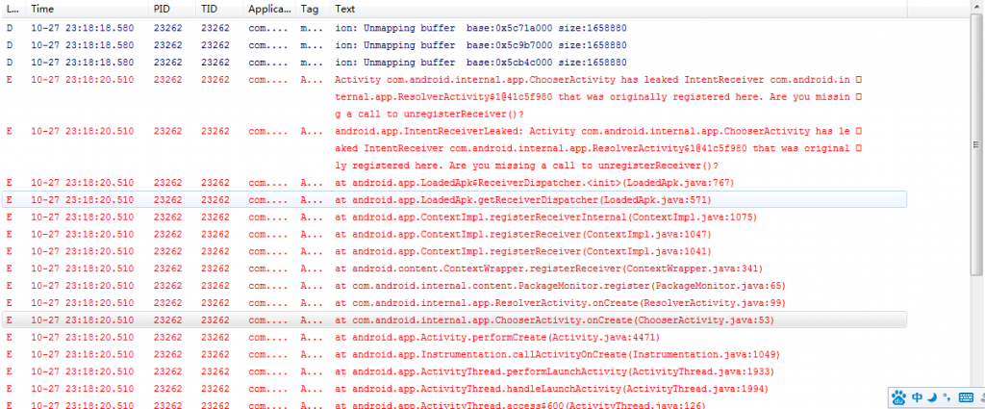Select the LoadedApk.java:571 stack trace row
Screen dimensions: 985x409
tap(454, 200)
